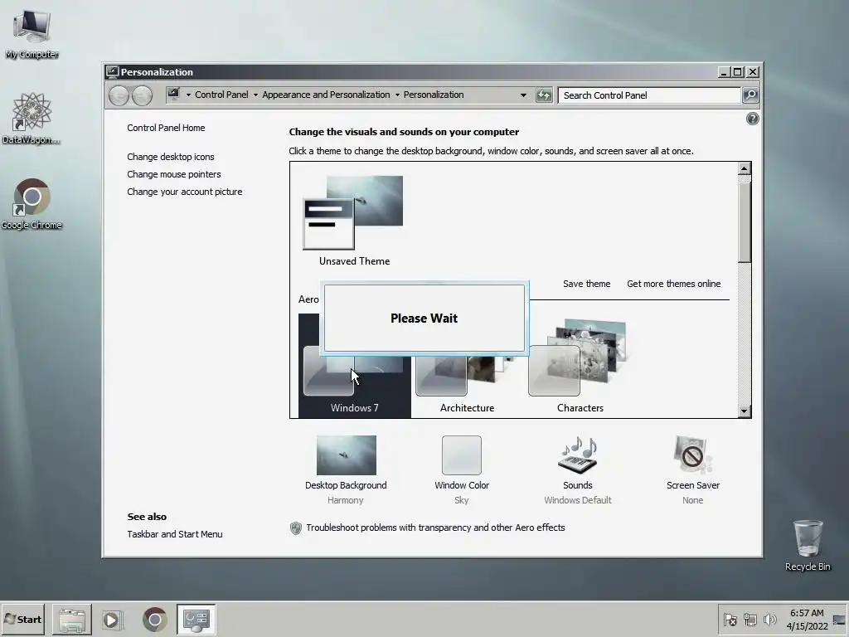Launch Google Chrome from desktop shortcut
This screenshot has height=637, width=849.
coord(32,204)
